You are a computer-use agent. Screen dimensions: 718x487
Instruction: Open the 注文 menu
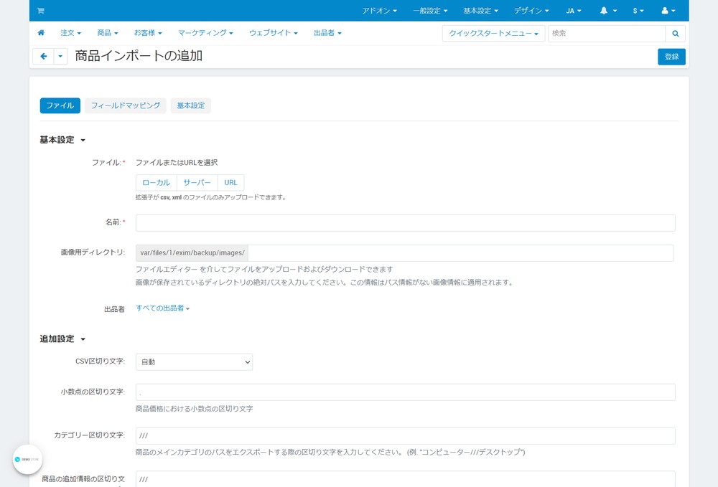[70, 33]
